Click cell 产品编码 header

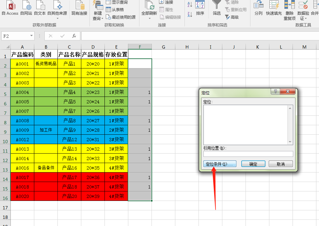coord(23,54)
